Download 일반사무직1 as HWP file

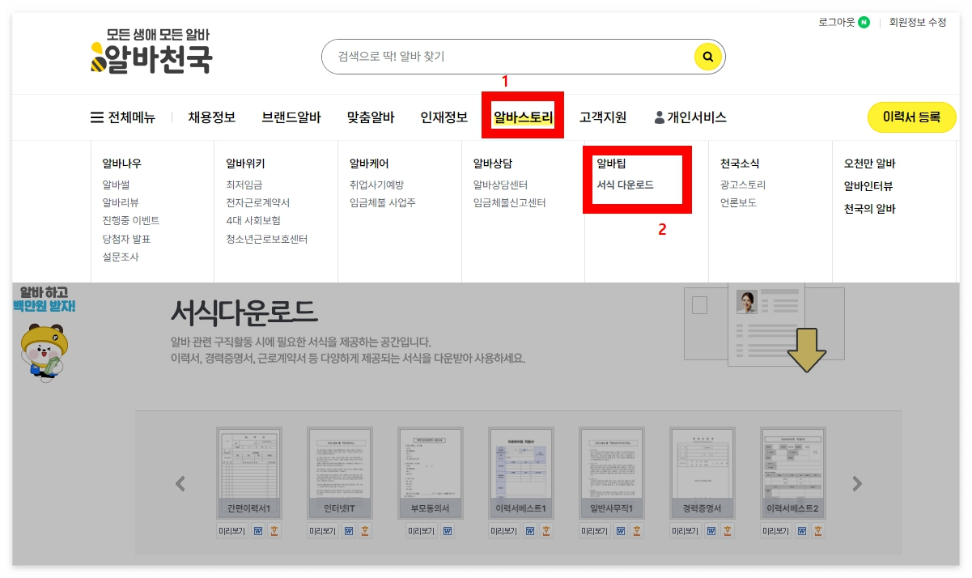637,531
